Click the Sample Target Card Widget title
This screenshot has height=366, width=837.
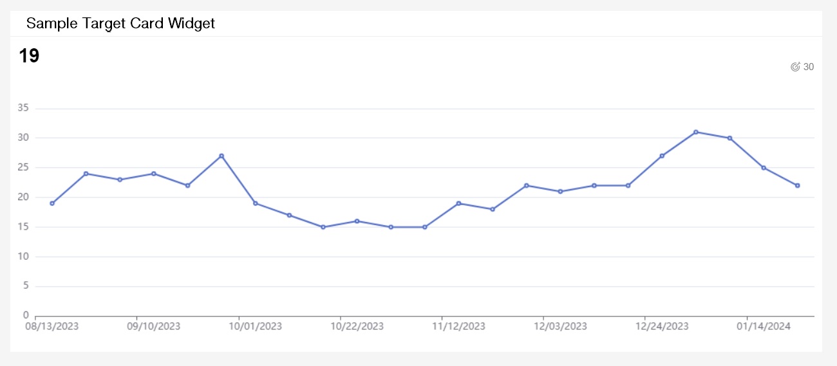coord(120,24)
